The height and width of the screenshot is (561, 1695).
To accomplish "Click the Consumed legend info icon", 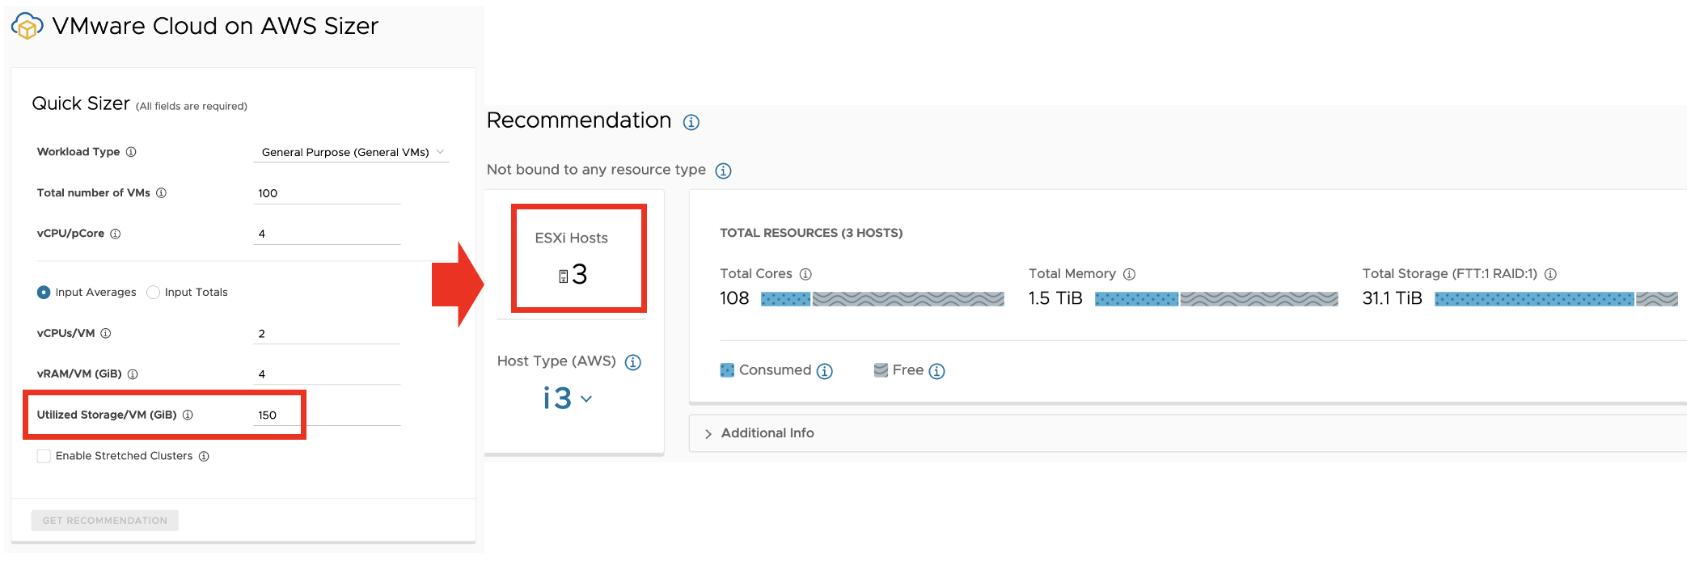I will point(824,371).
